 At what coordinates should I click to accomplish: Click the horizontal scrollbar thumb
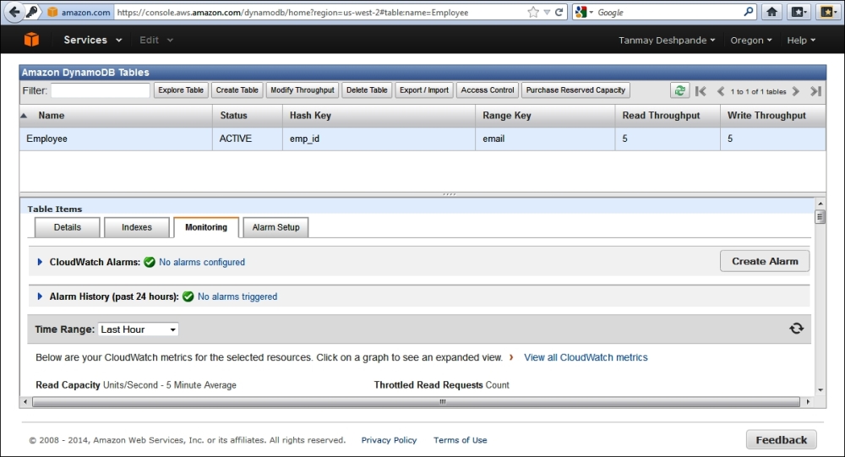tap(416, 401)
